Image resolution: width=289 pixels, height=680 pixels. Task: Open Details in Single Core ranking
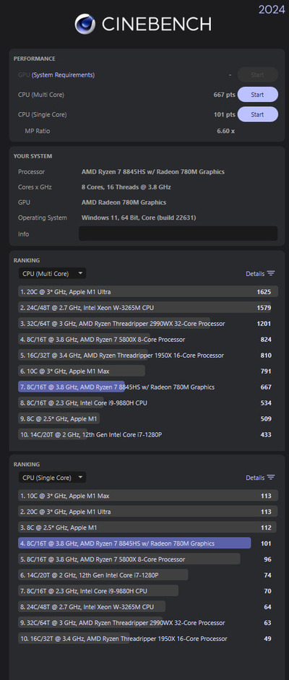click(x=255, y=478)
